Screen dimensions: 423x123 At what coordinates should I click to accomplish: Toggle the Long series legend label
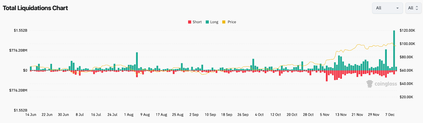pos(214,22)
